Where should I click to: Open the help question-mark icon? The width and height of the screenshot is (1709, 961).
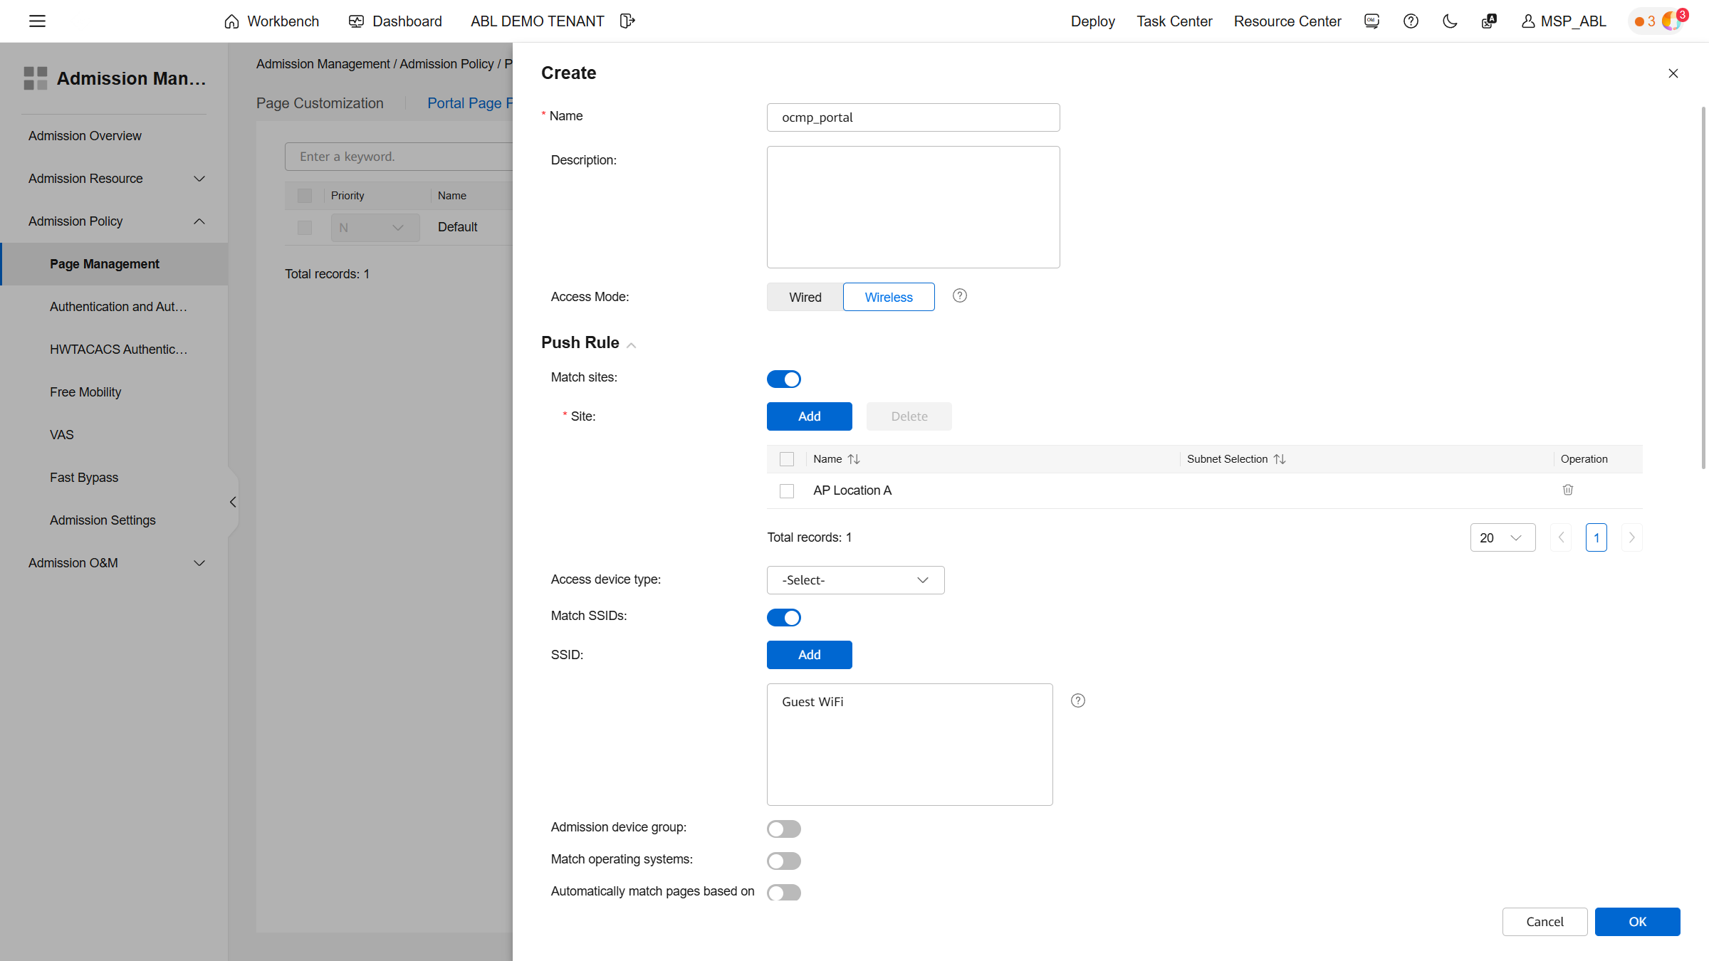1411,21
